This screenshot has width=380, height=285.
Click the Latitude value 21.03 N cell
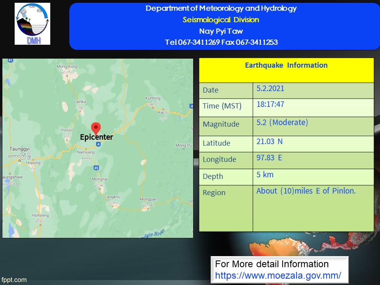(270, 141)
